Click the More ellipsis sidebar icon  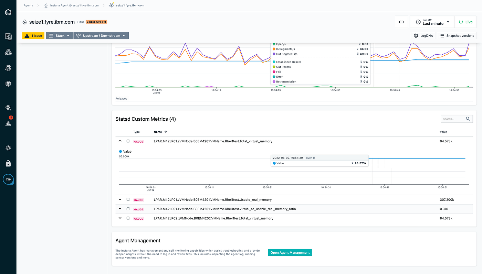[8, 179]
